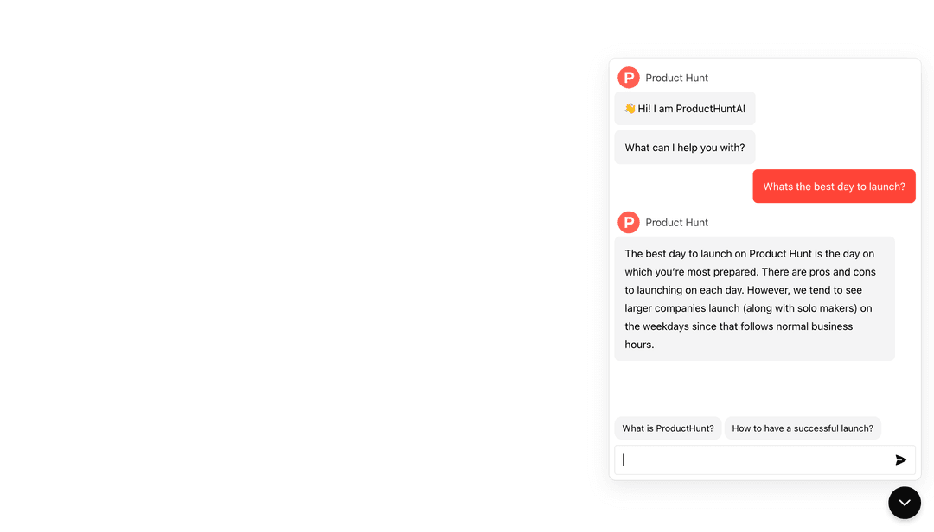Click the bot's long answer about launch days

755,298
